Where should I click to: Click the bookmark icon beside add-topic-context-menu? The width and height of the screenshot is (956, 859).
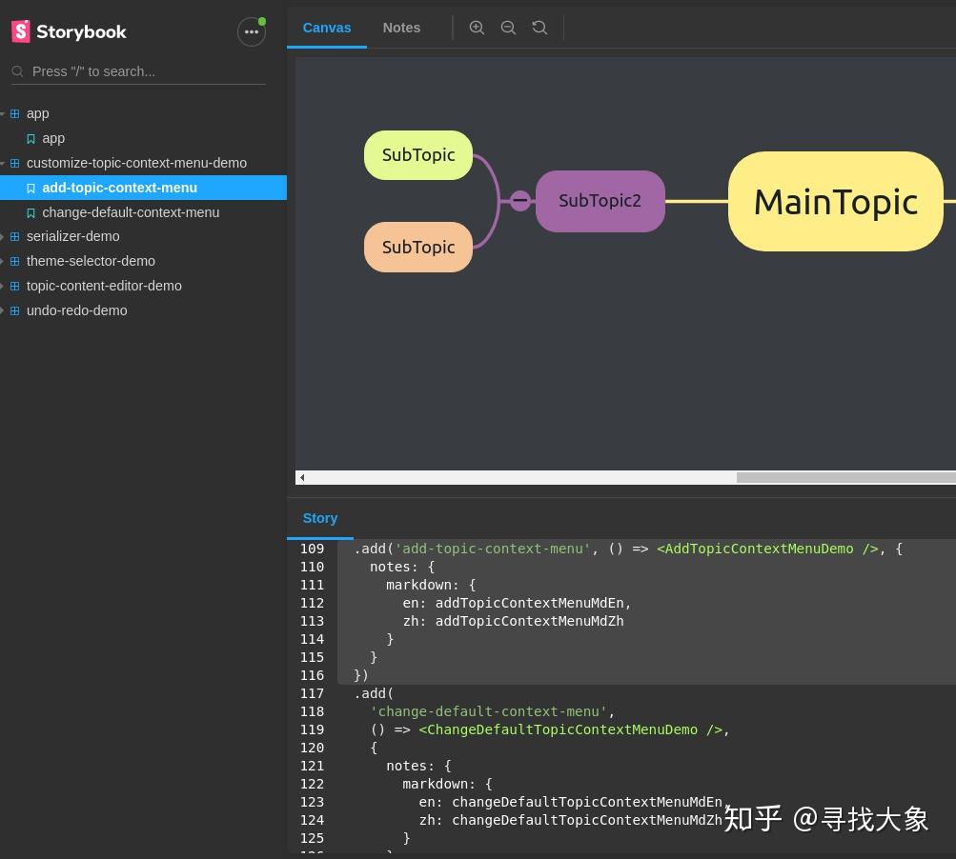click(x=31, y=188)
